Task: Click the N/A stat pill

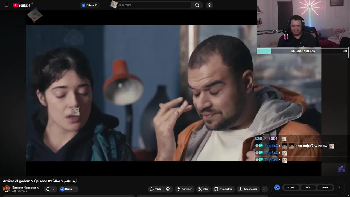Action: [x=308, y=187]
